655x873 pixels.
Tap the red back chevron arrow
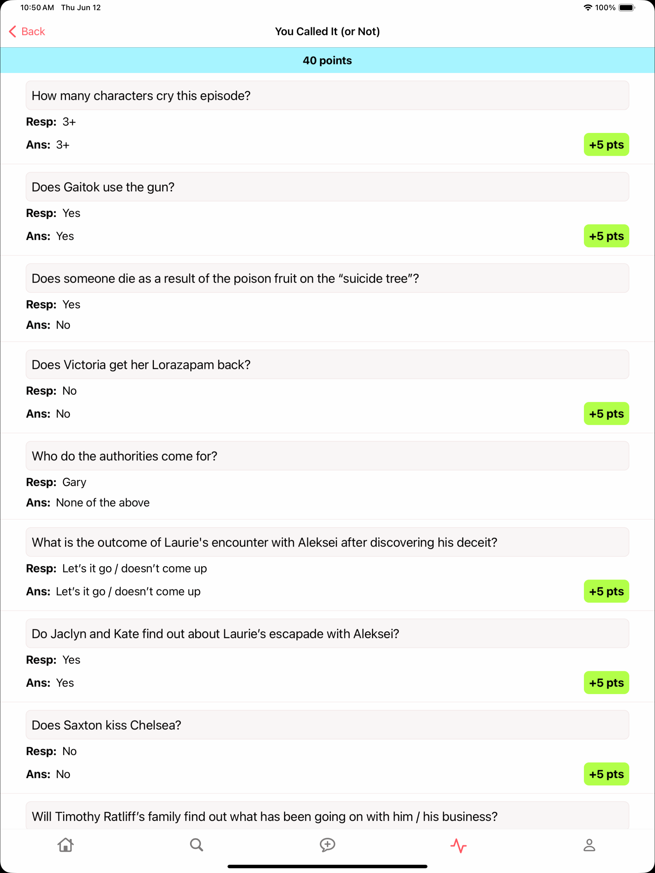[13, 32]
